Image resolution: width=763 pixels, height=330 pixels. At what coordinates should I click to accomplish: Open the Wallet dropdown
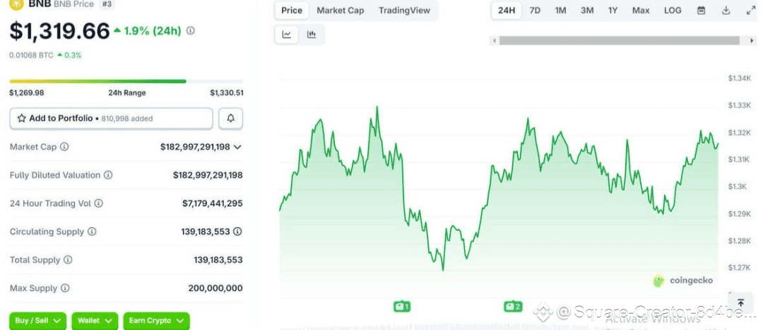point(95,321)
